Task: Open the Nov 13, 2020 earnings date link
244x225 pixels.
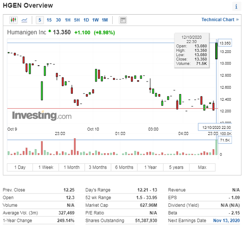Action: (x=227, y=221)
